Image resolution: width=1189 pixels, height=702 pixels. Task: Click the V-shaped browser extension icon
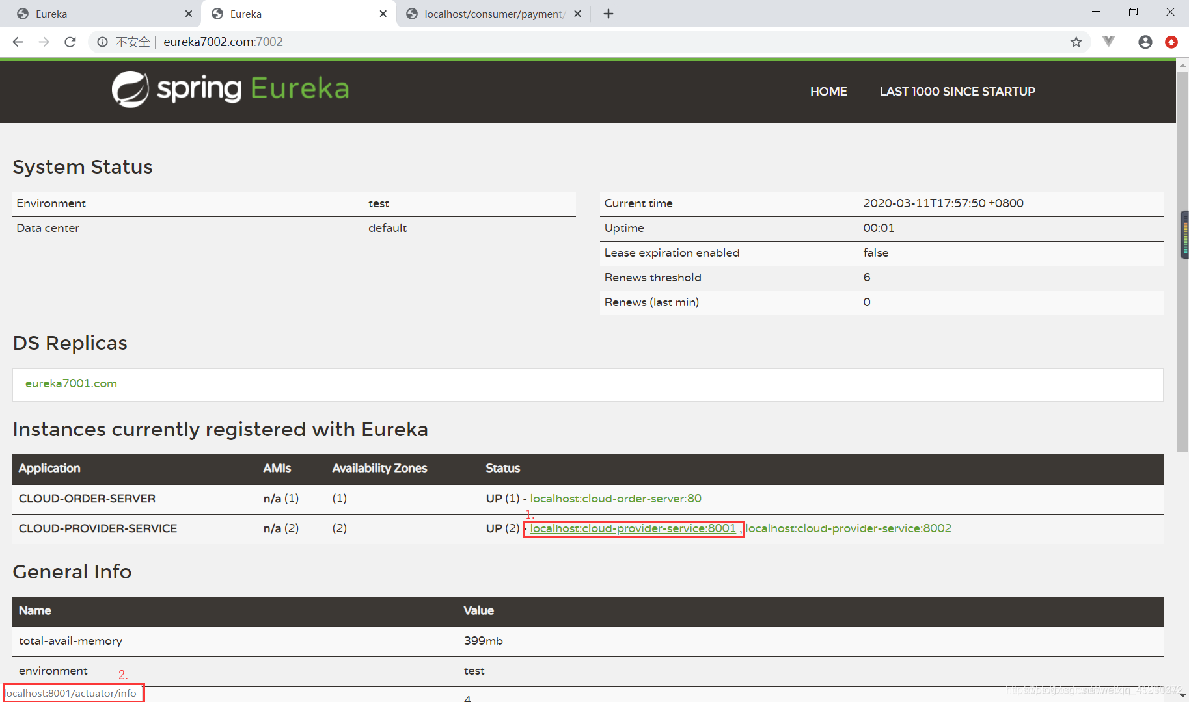1108,42
